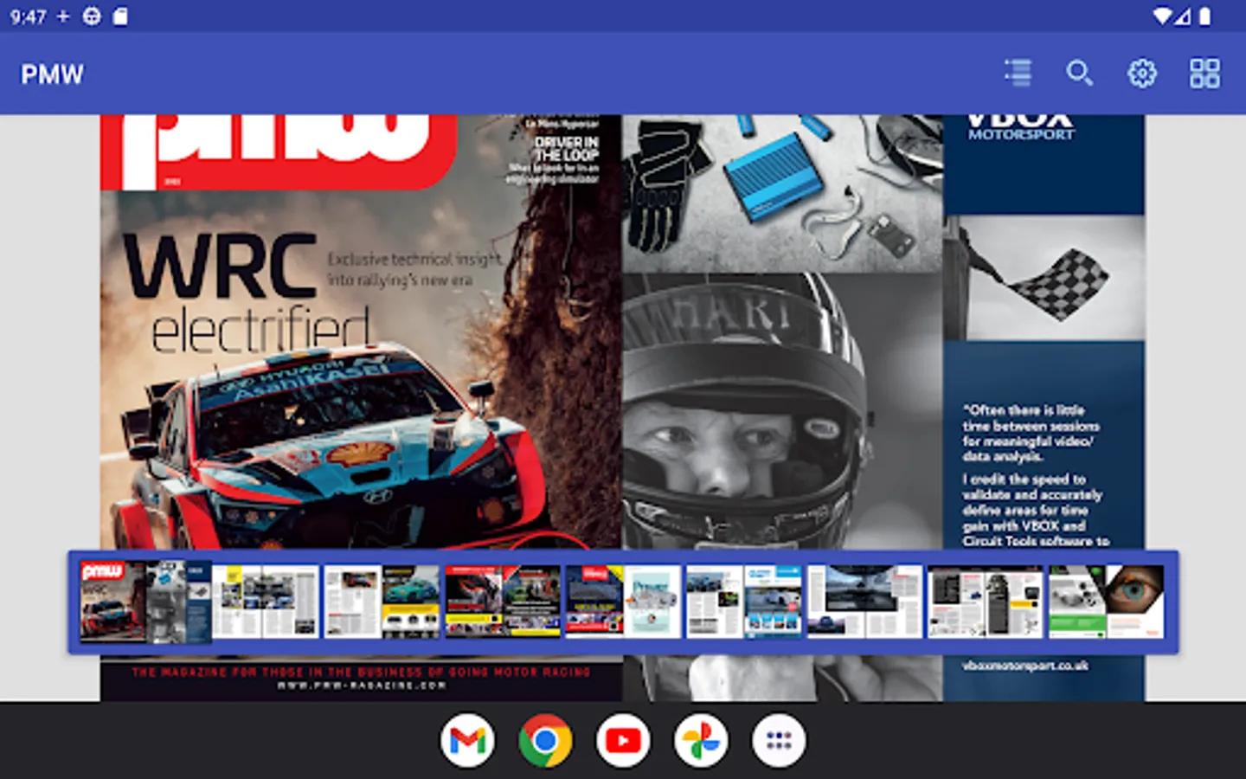Open Chrome from the dock
Image resolution: width=1246 pixels, height=779 pixels.
point(545,741)
